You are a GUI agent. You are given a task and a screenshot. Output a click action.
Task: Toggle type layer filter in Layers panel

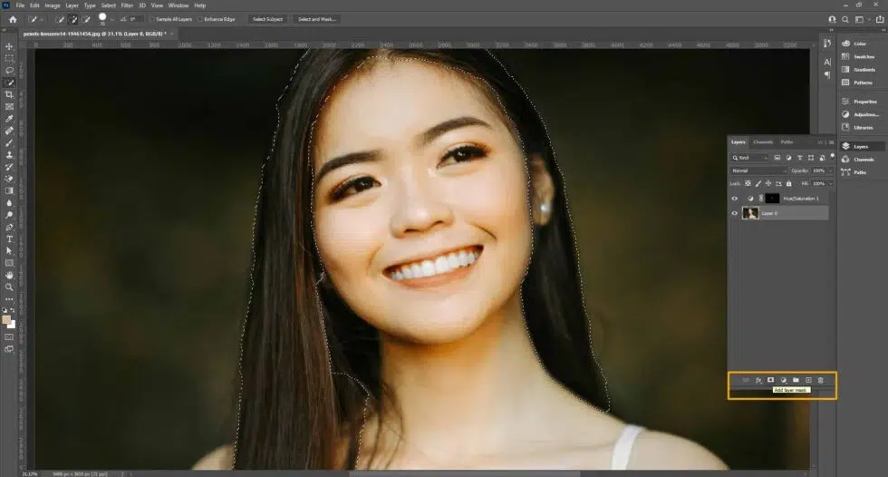[x=799, y=158]
